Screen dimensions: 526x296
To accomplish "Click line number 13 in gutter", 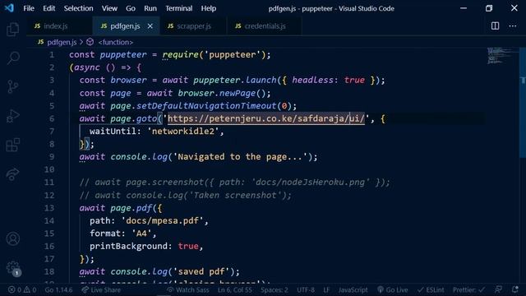I will [x=49, y=208].
